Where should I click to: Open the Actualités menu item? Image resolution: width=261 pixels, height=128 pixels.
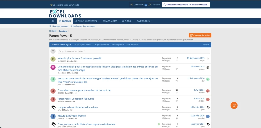tap(110, 21)
